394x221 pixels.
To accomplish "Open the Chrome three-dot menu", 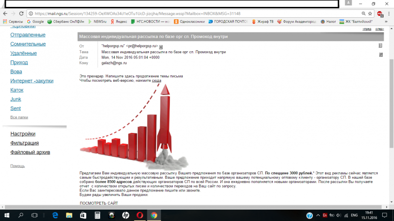I will tap(388, 13).
